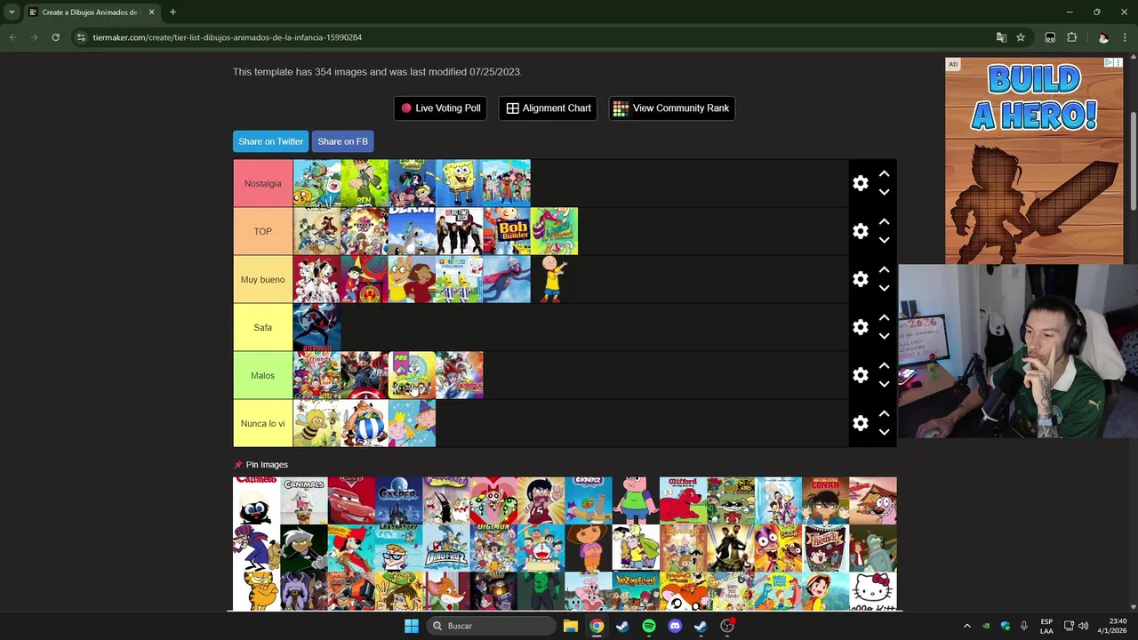Pick the Casper thumbnail from image pool

coord(398,500)
